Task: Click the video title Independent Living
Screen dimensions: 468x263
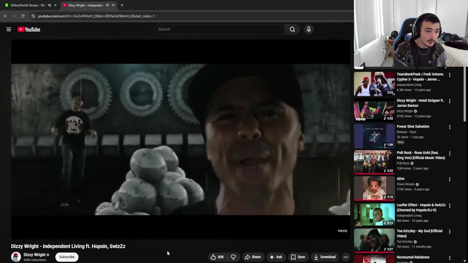Action: (68, 246)
